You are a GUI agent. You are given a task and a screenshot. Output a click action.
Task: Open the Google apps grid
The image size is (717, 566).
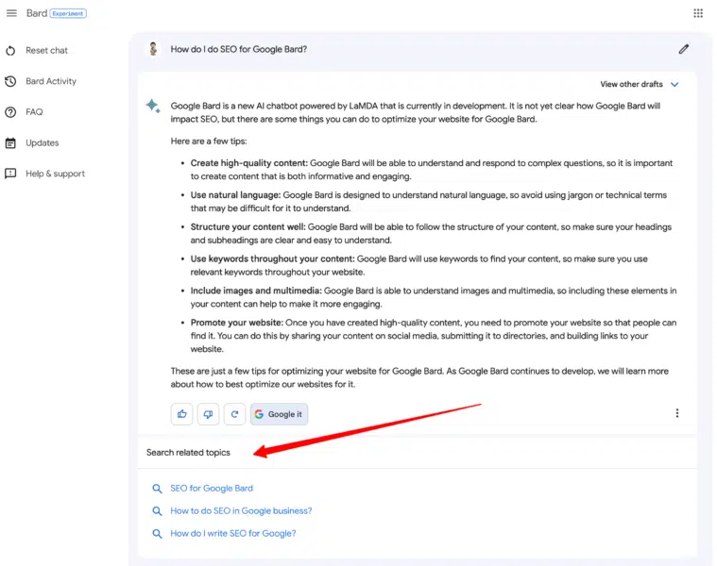[x=698, y=13]
